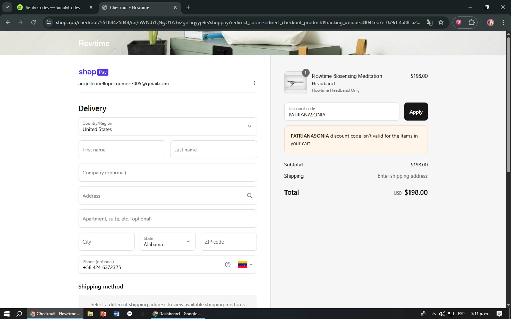Image resolution: width=511 pixels, height=319 pixels.
Task: Open Windows notification center
Action: click(499, 314)
